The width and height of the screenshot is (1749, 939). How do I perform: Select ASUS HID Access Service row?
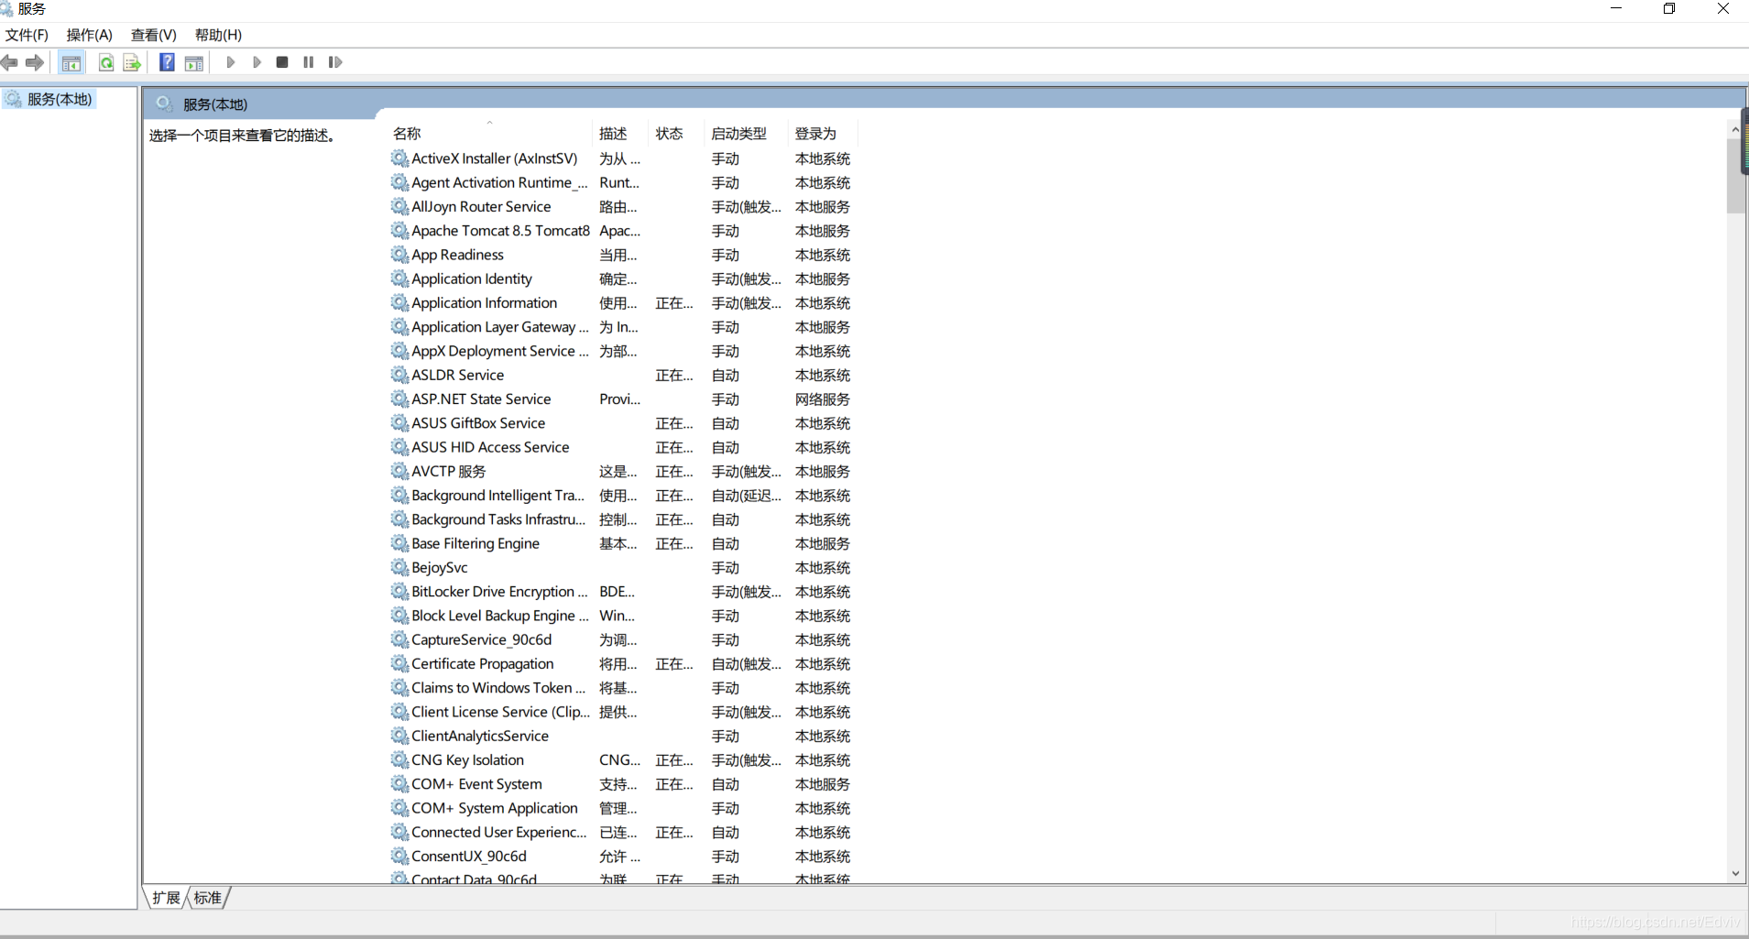click(x=623, y=447)
